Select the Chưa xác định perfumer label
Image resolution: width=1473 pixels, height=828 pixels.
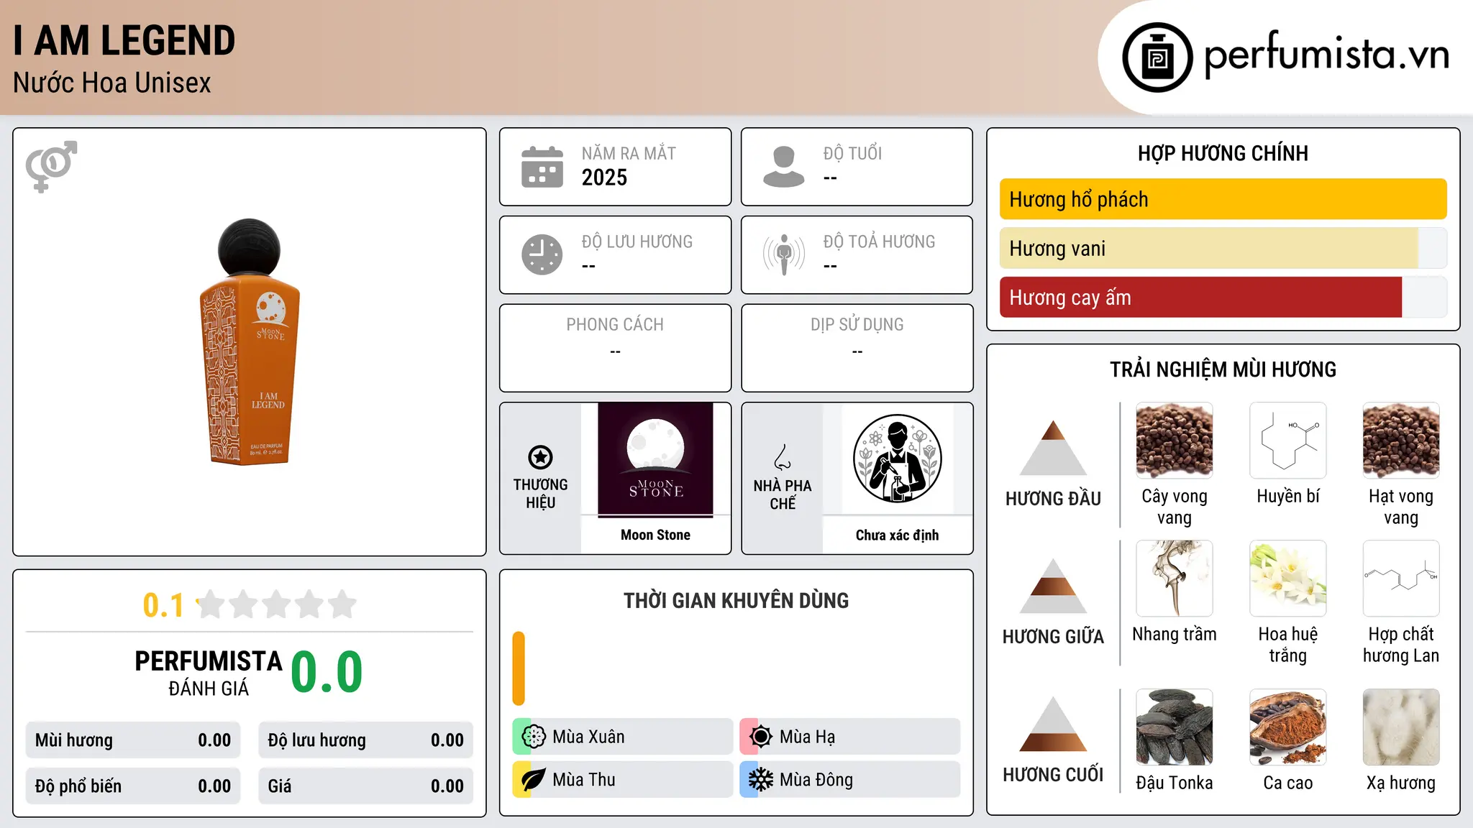click(897, 535)
